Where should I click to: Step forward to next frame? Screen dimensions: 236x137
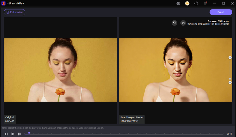20,134
